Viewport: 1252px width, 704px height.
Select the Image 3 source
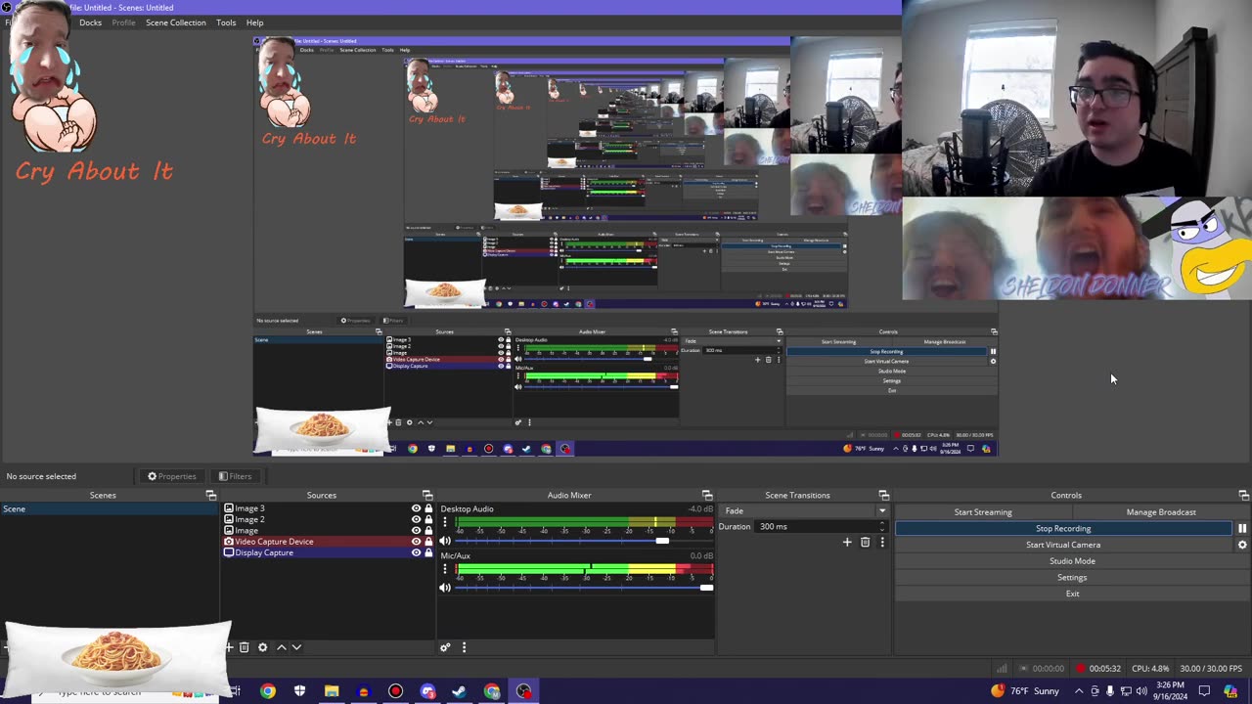pyautogui.click(x=249, y=508)
